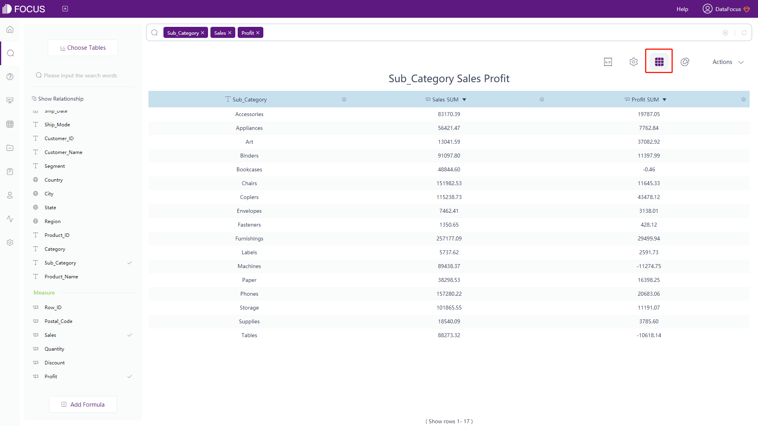
Task: Clear the search query with the circled X
Action: click(725, 33)
